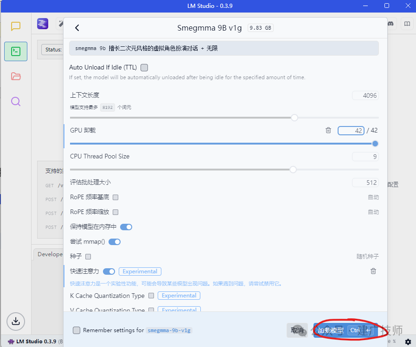Go back with the left chevron arrow

click(x=77, y=28)
